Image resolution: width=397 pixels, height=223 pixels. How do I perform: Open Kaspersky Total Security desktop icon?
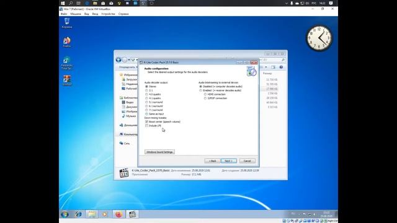(67, 63)
